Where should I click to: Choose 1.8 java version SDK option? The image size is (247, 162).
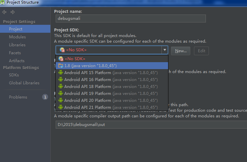tap(112, 65)
